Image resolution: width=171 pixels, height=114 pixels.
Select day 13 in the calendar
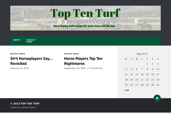click(x=137, y=74)
